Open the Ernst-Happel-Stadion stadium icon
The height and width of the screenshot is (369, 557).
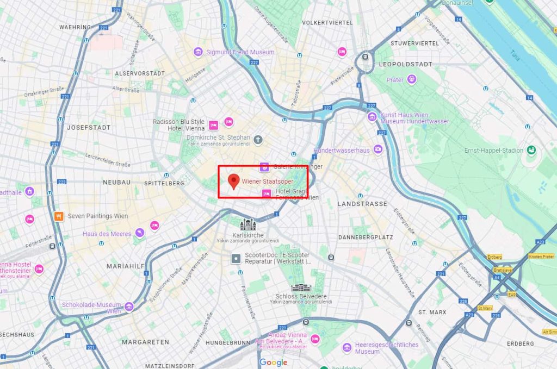pos(531,151)
